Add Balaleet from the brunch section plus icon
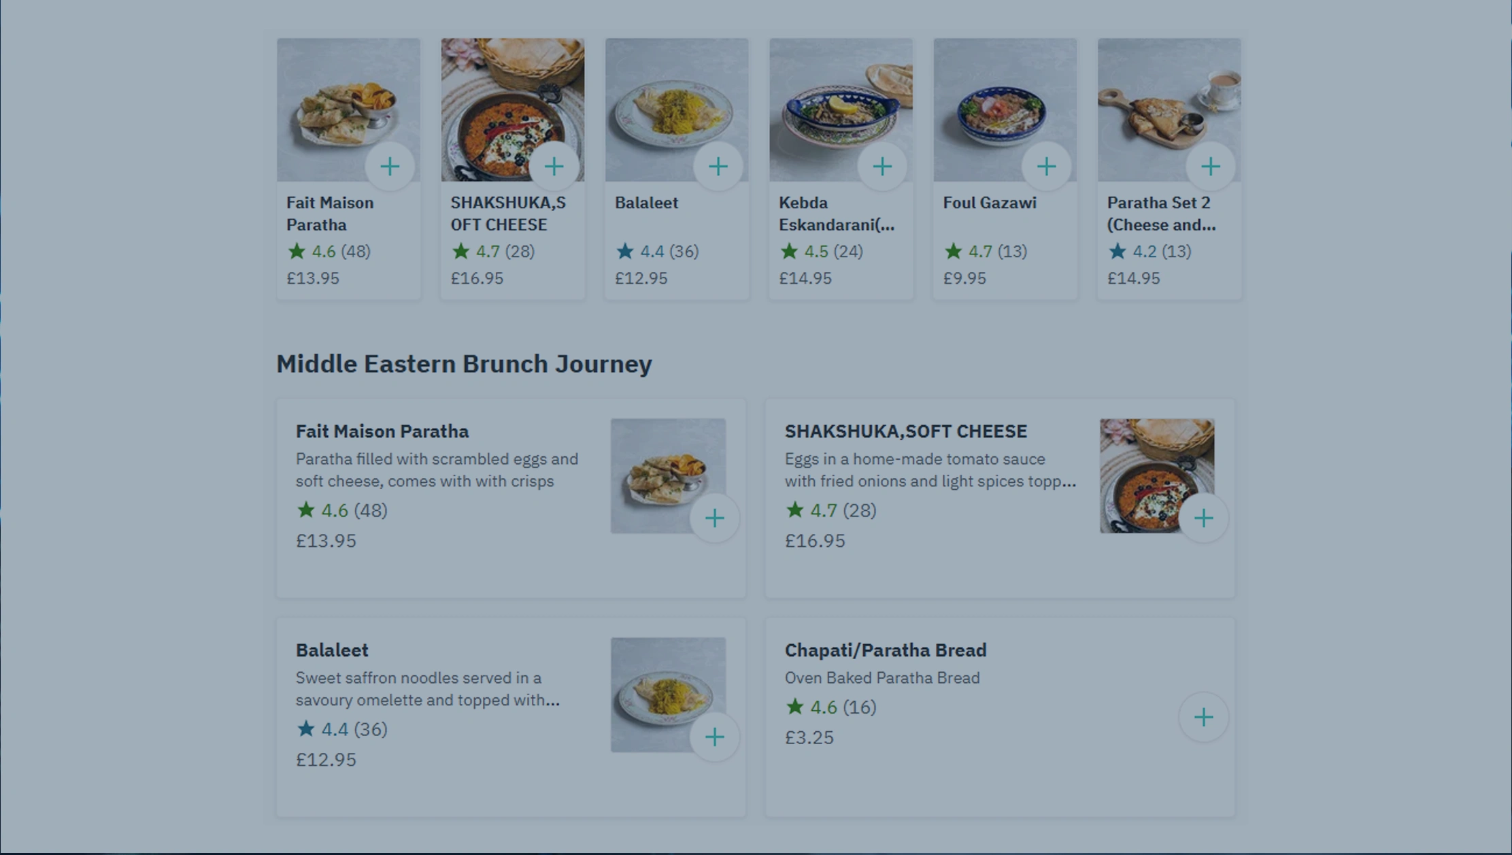1512x855 pixels. click(714, 737)
